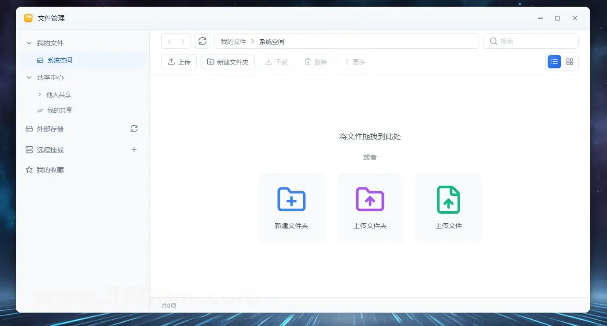Collapse the 我的文件 tree section

pos(29,43)
